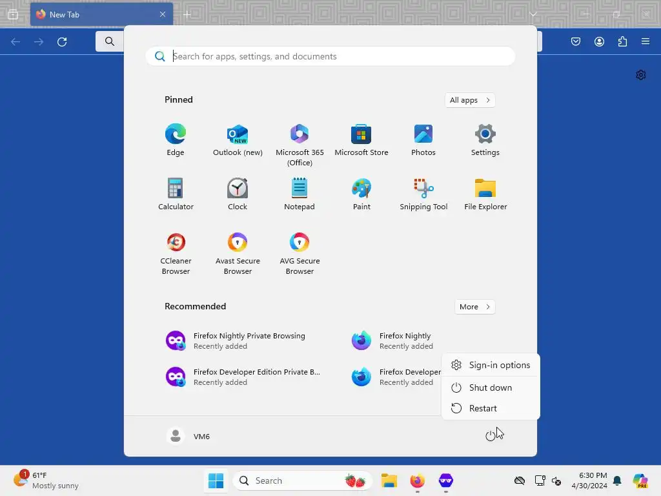
Task: Open the Microsoft Store app
Action: pos(361,140)
